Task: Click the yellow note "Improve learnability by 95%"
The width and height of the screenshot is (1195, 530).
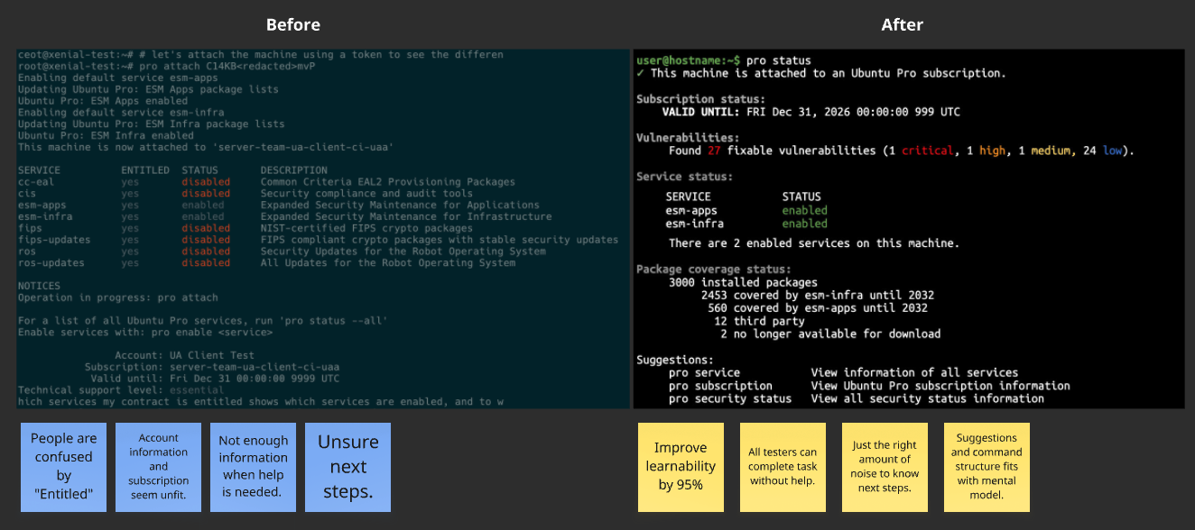Action: click(681, 466)
